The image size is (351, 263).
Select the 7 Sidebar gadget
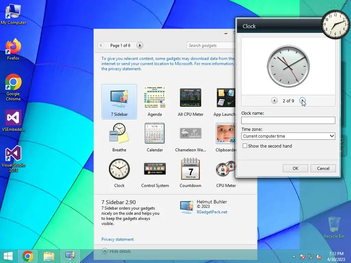tap(119, 101)
